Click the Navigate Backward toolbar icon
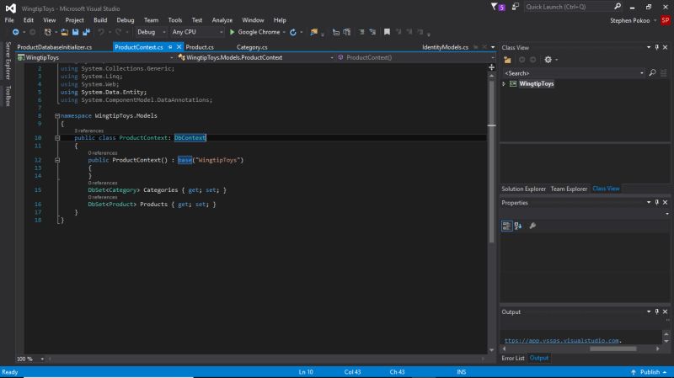Image resolution: width=674 pixels, height=378 pixels. coord(15,32)
